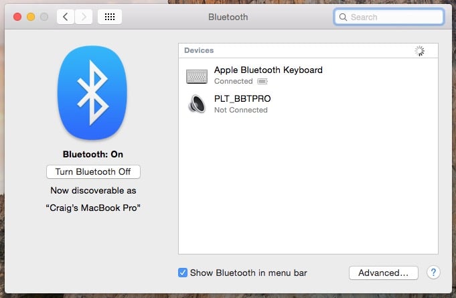Show all preferences via grid icon
The image size is (456, 298).
point(110,17)
